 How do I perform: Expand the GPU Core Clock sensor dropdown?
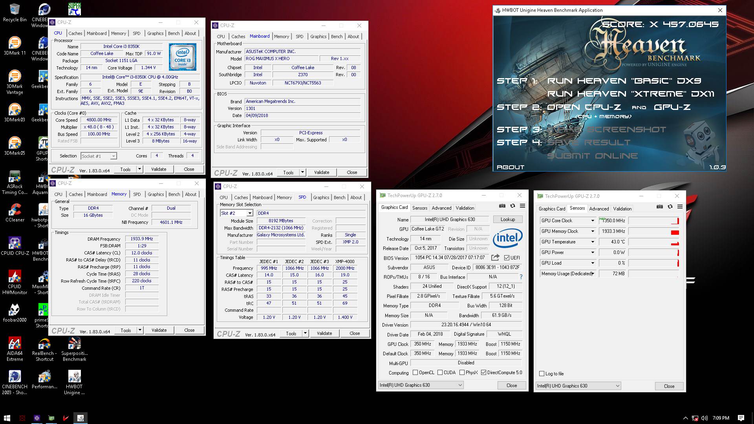click(x=593, y=221)
